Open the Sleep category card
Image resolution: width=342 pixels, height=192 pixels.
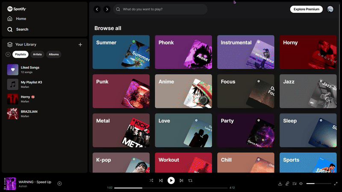(x=308, y=130)
